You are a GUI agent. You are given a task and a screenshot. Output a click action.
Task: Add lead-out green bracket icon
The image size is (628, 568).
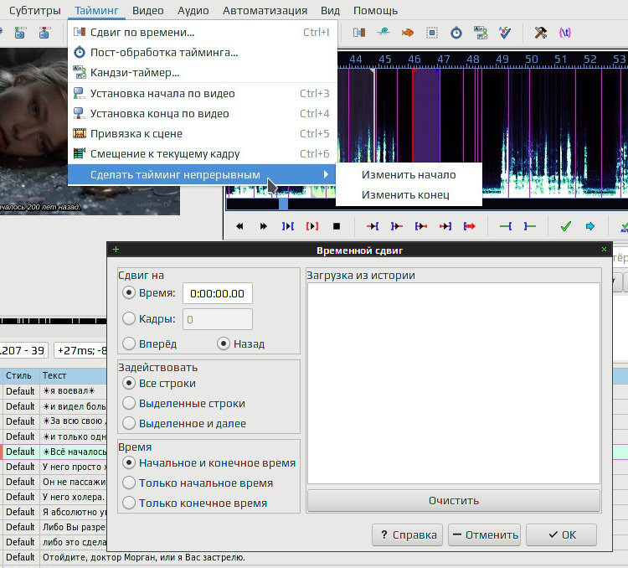point(530,226)
